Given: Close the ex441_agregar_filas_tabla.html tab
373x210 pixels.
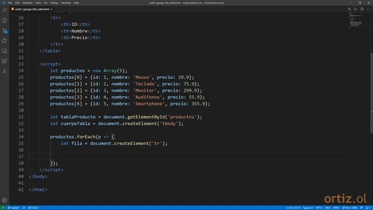Looking at the screenshot, I should pyautogui.click(x=52, y=9).
